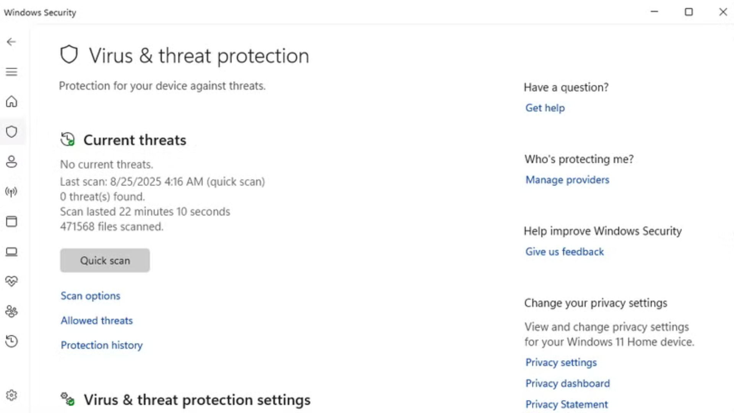Open Scan options

tap(90, 296)
